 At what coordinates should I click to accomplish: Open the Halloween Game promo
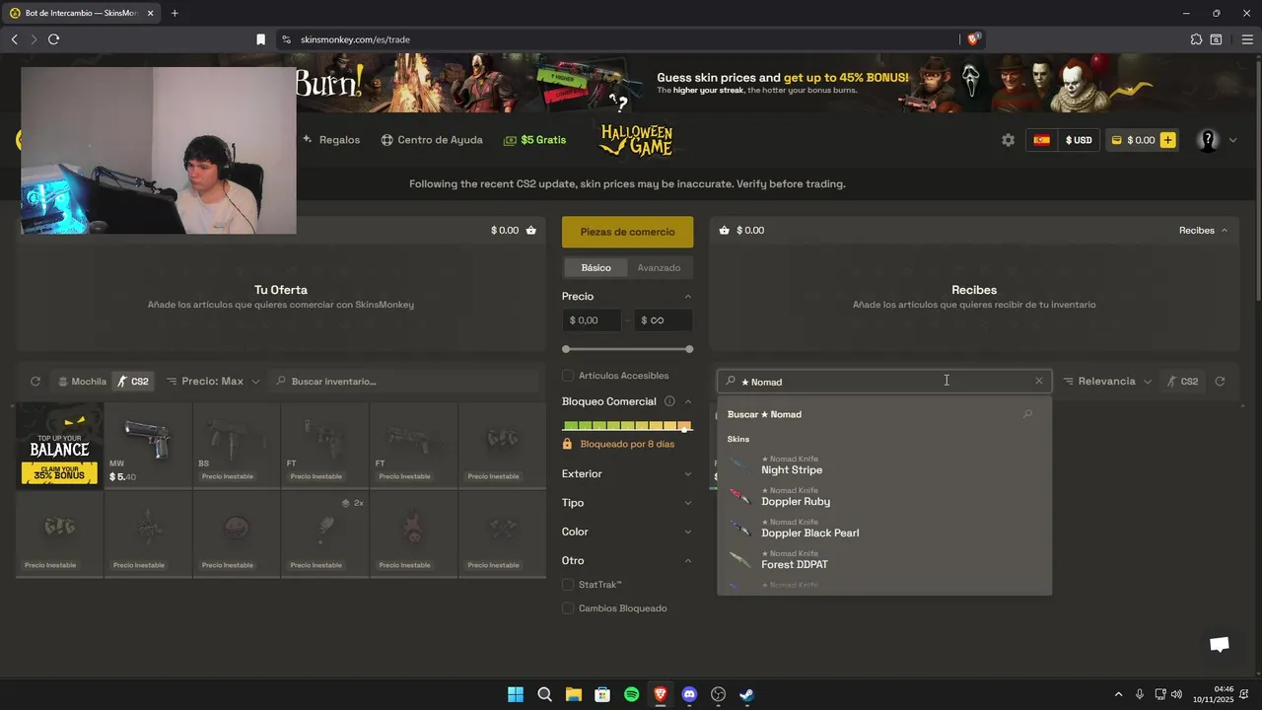(x=636, y=140)
